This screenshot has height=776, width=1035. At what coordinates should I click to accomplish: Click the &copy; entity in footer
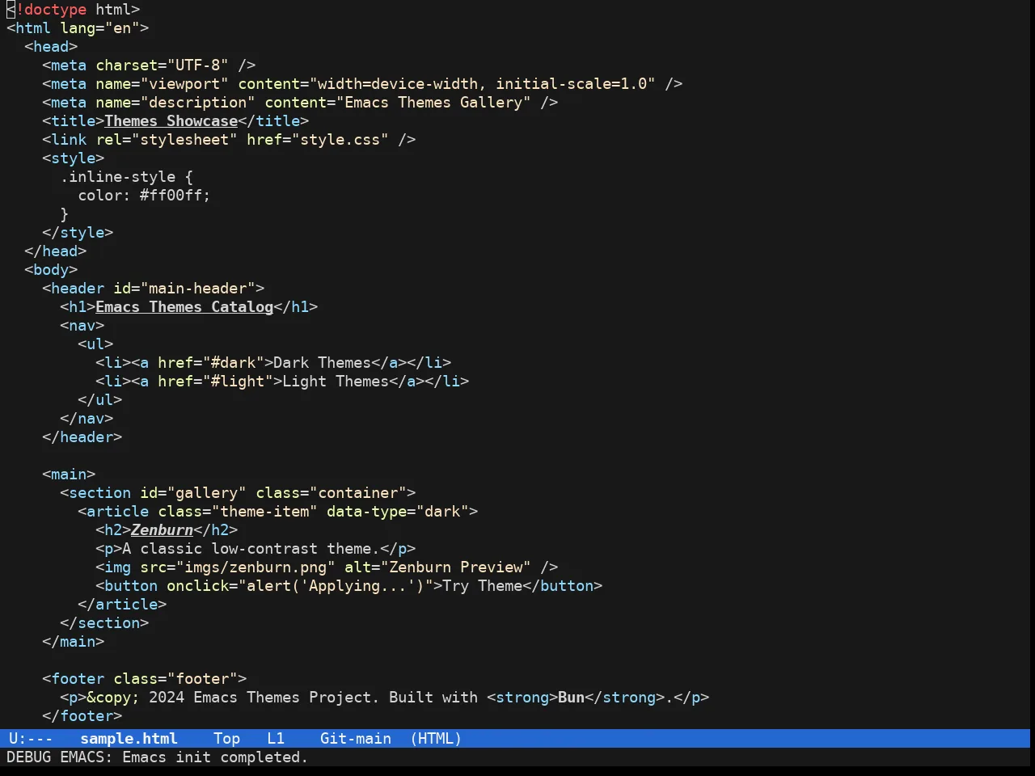(x=113, y=697)
